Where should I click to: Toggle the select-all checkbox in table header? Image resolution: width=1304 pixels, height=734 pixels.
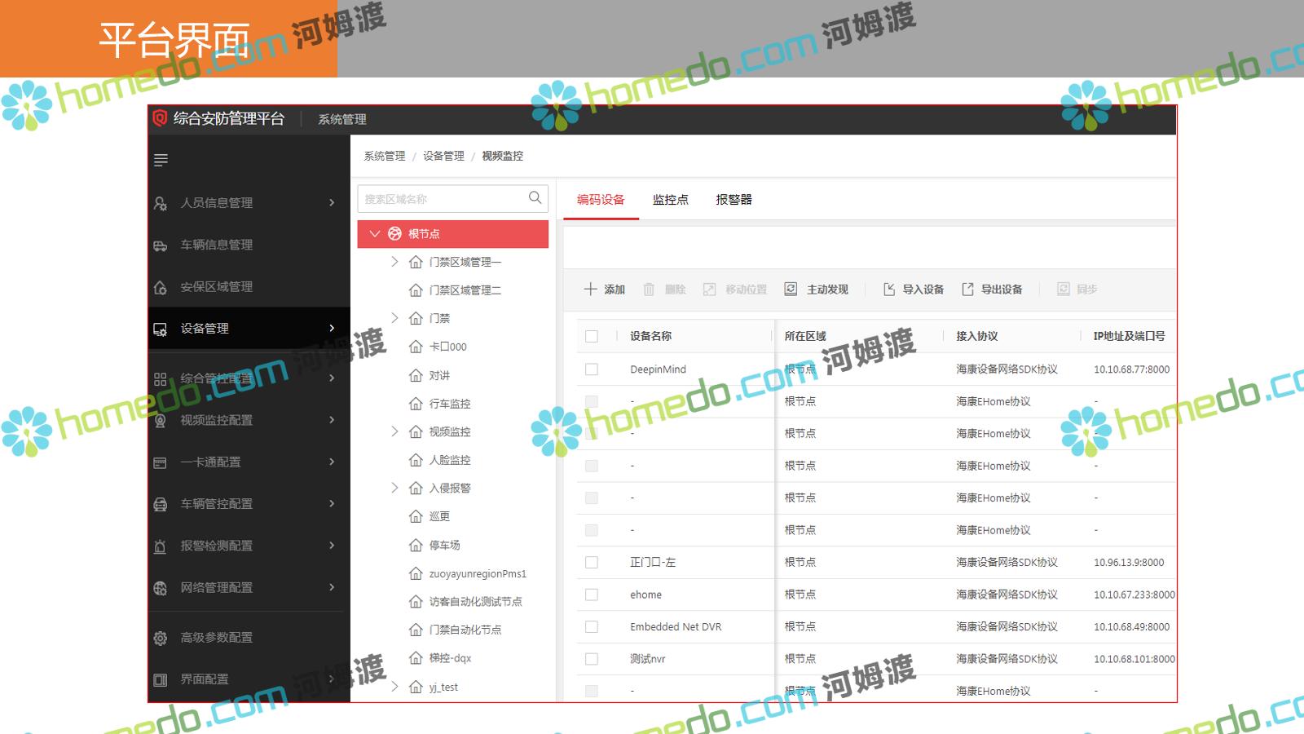click(x=592, y=336)
